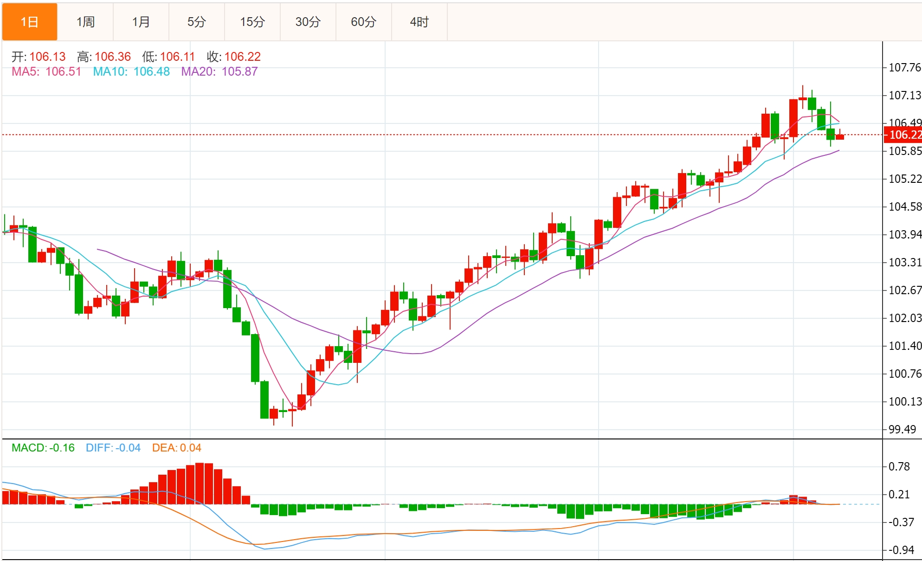The width and height of the screenshot is (922, 561).
Task: Click the 0.78 MACD axis label
Action: click(x=899, y=466)
